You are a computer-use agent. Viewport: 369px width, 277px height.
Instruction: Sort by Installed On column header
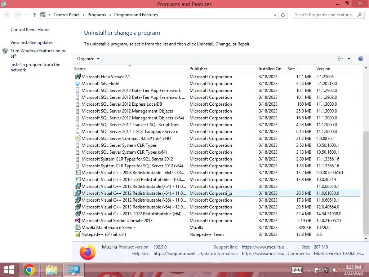[271, 69]
